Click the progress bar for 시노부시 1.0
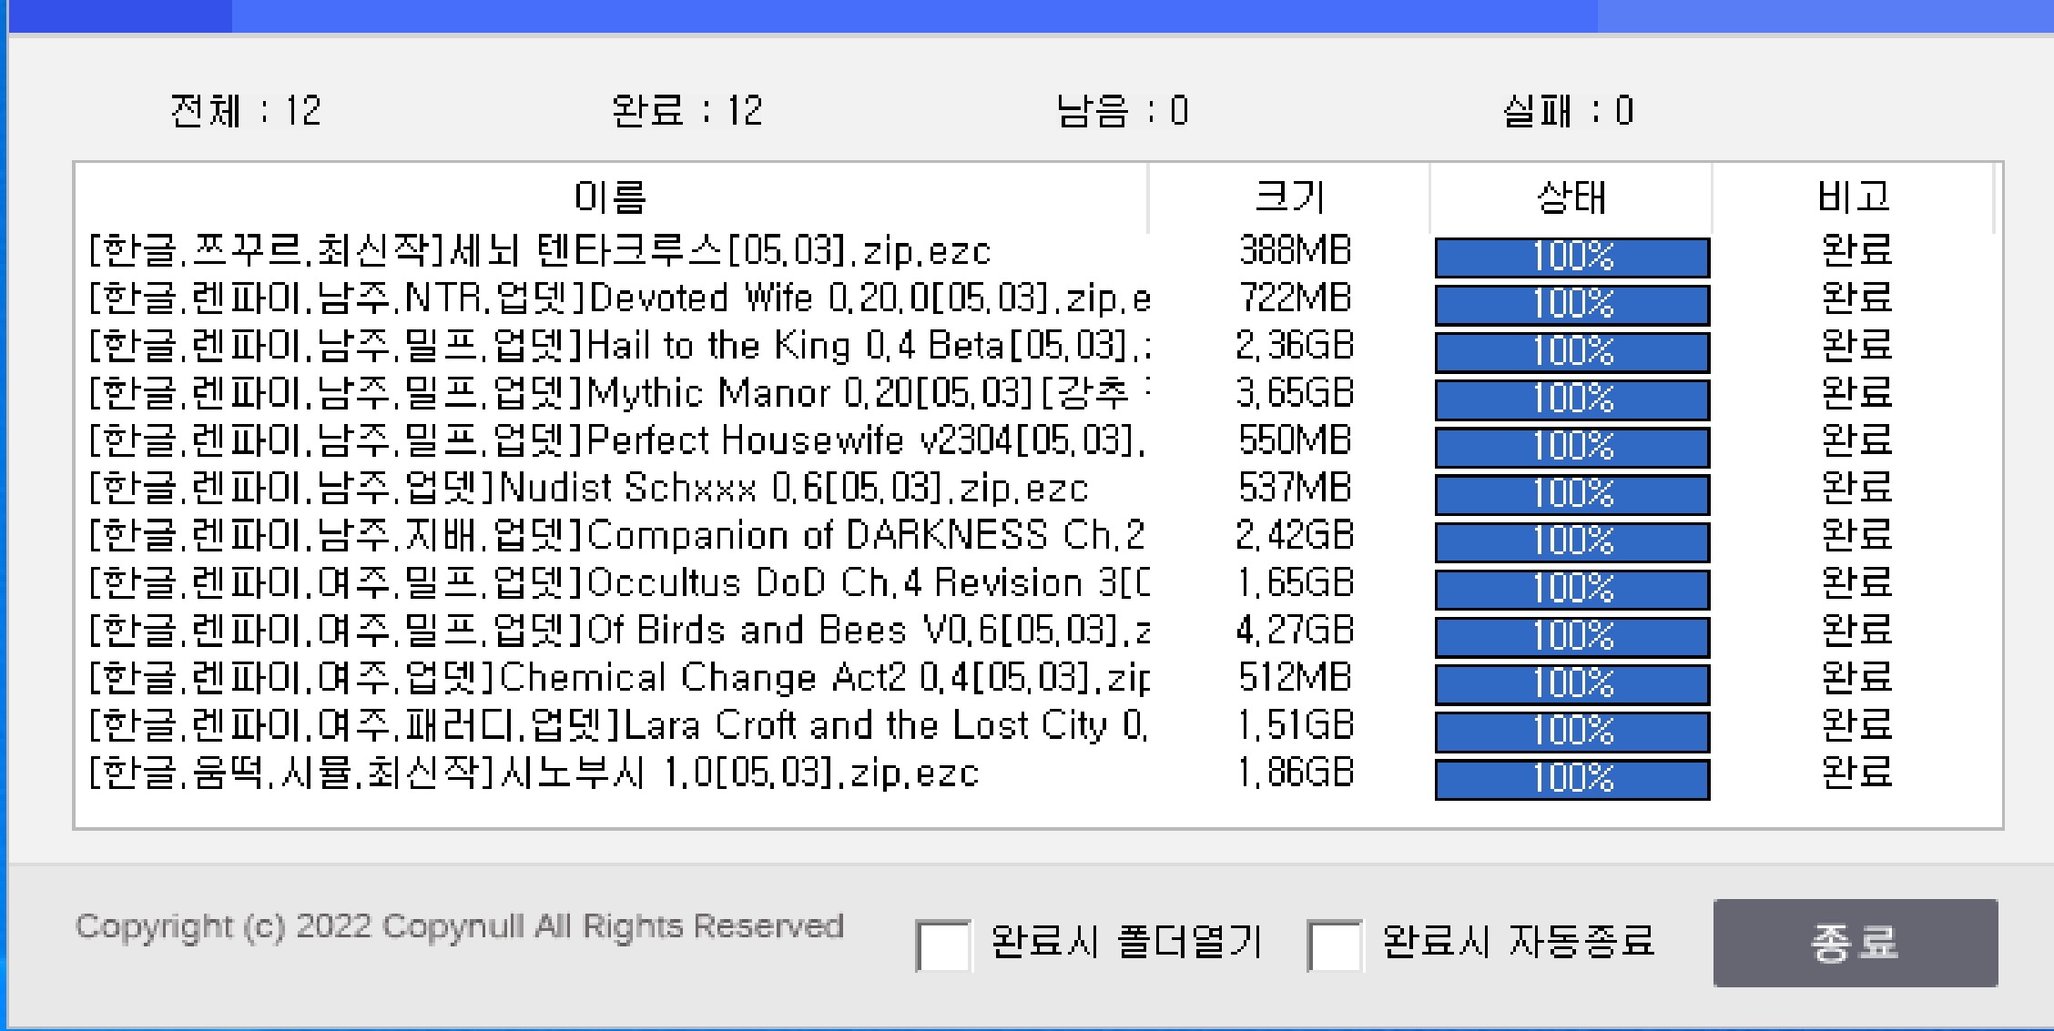Viewport: 2054px width, 1031px height. [x=1569, y=778]
